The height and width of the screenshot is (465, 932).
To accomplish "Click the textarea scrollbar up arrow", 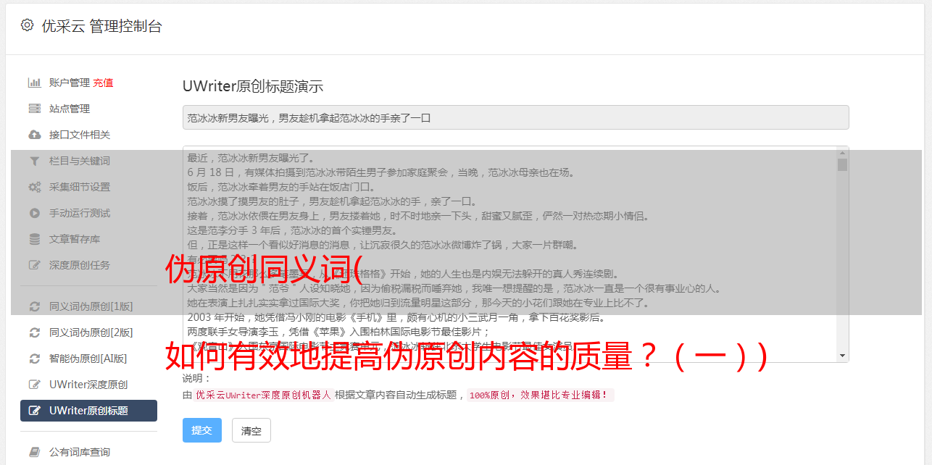I will coord(842,153).
